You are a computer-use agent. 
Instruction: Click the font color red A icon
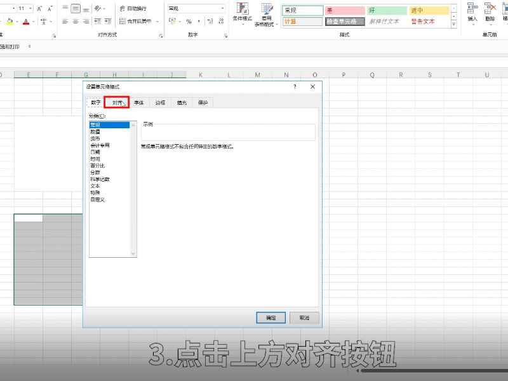(25, 22)
